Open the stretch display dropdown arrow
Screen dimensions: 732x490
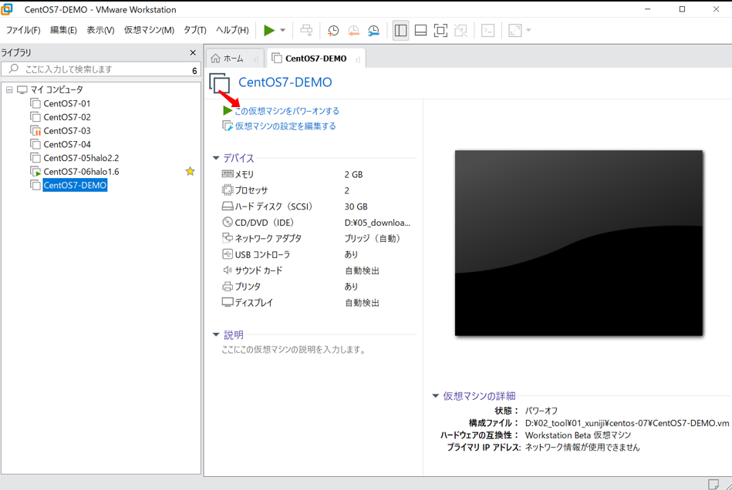(x=528, y=30)
